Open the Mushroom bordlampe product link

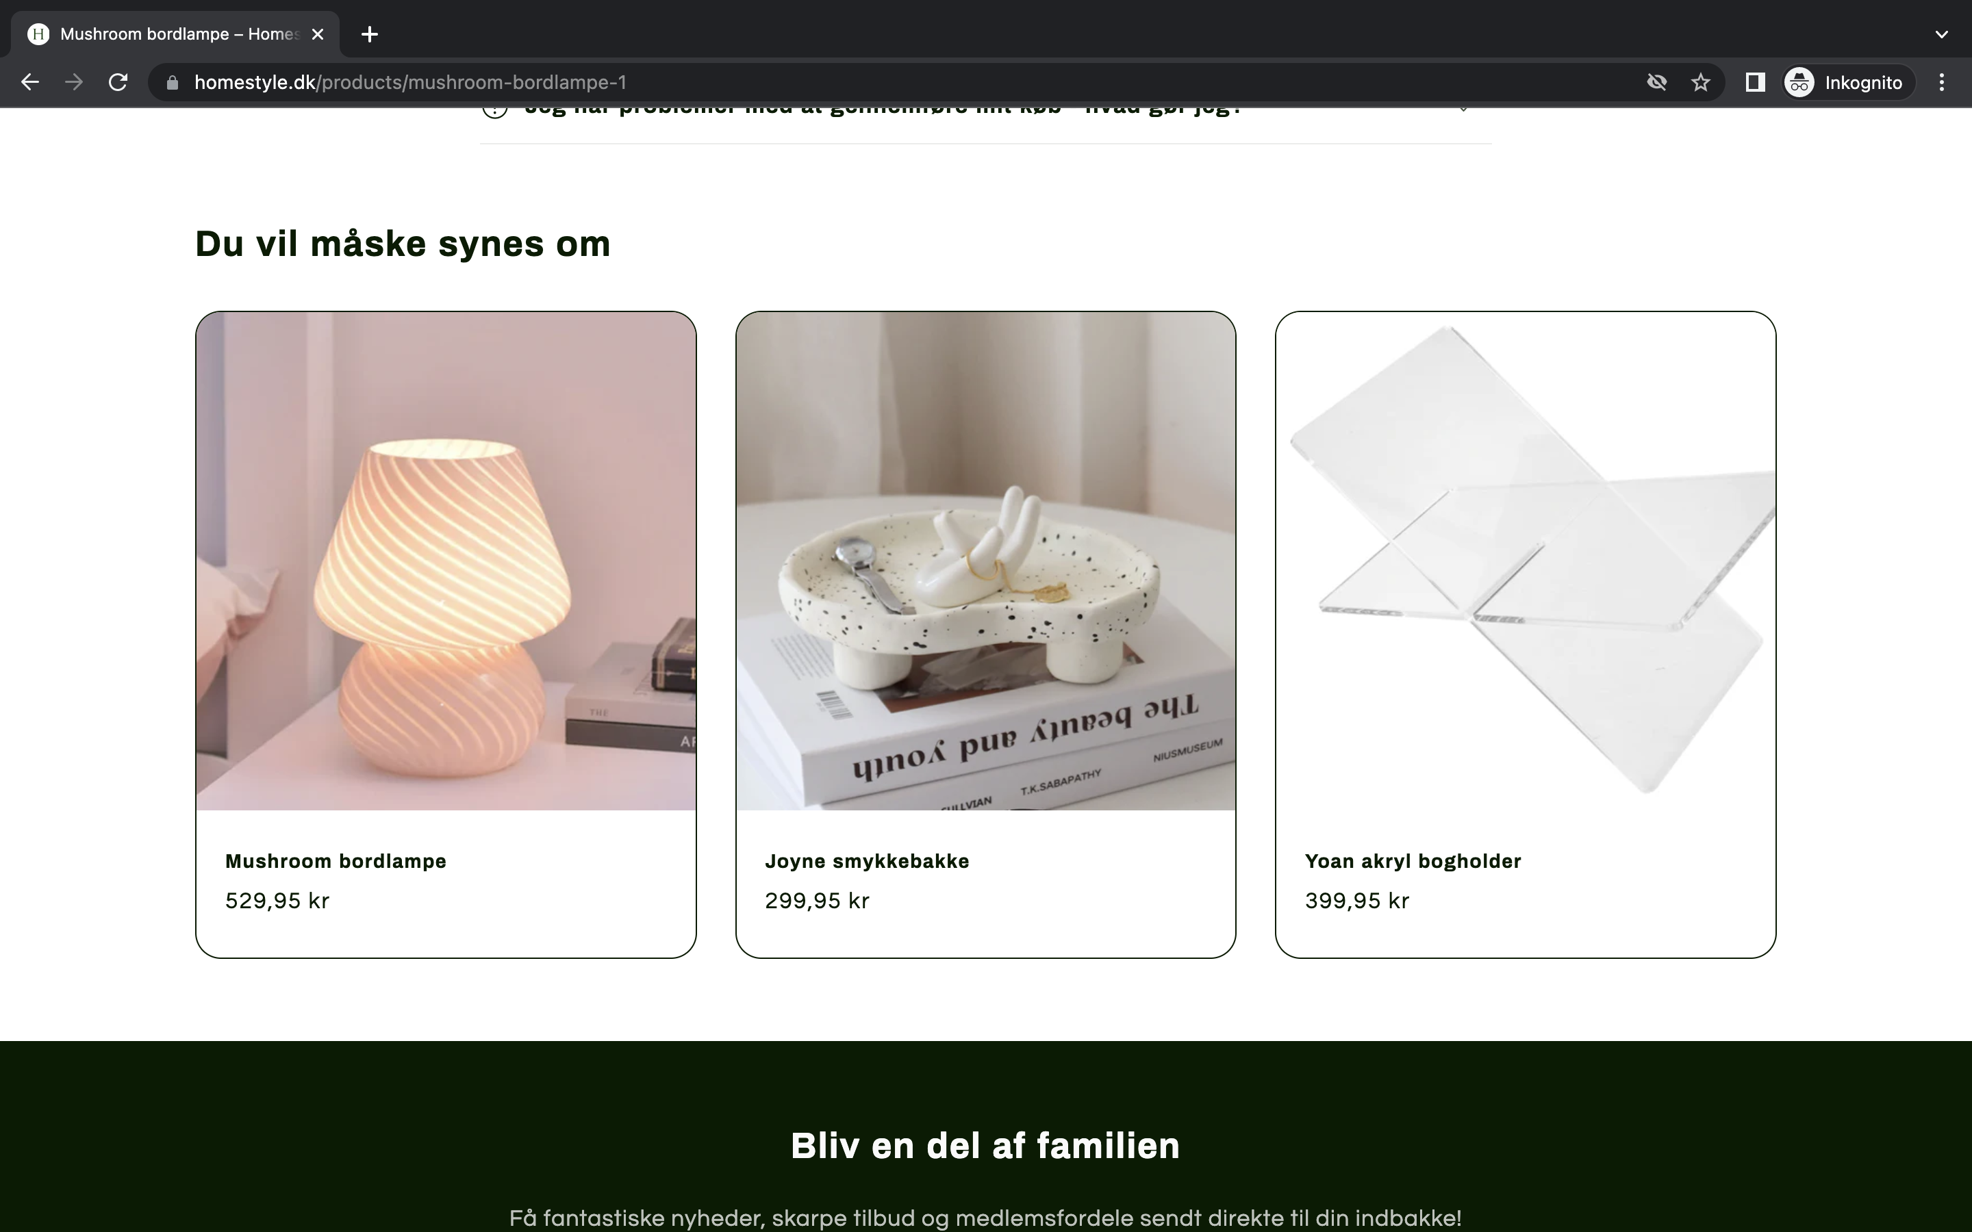click(336, 861)
